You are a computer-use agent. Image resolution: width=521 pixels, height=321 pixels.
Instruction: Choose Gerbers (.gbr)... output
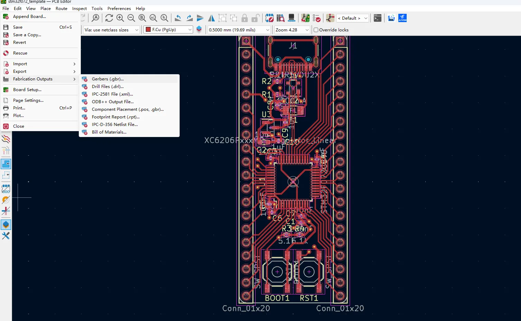[x=129, y=79]
